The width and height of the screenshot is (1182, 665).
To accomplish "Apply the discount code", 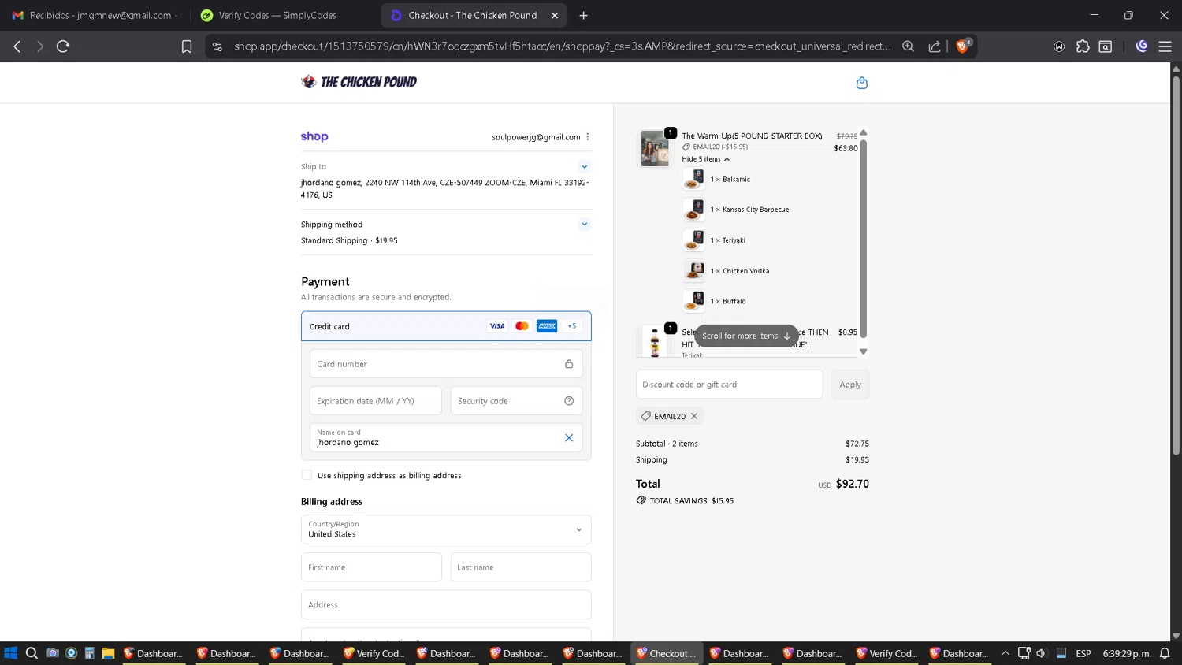I will pyautogui.click(x=850, y=385).
